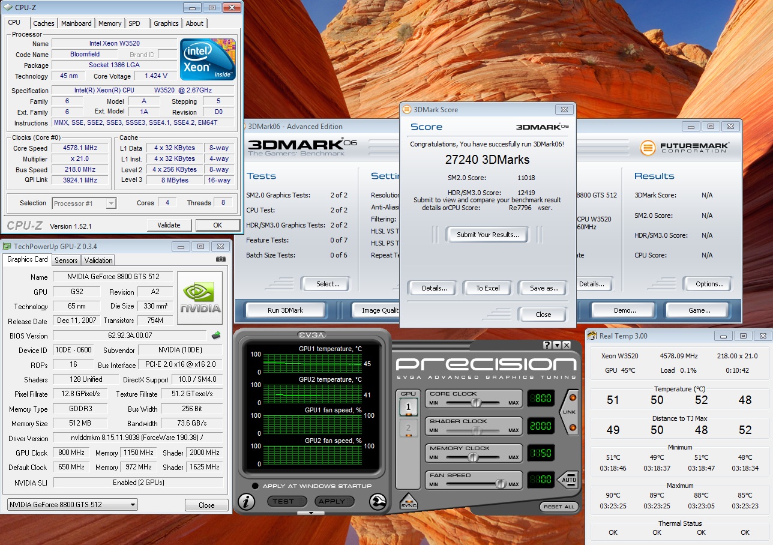Open the Validation tab in GPU-Z
This screenshot has height=545, width=773.
(x=98, y=260)
